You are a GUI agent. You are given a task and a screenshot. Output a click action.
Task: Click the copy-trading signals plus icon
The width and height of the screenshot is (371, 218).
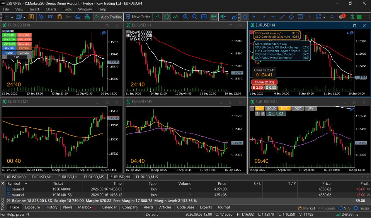tap(87, 17)
